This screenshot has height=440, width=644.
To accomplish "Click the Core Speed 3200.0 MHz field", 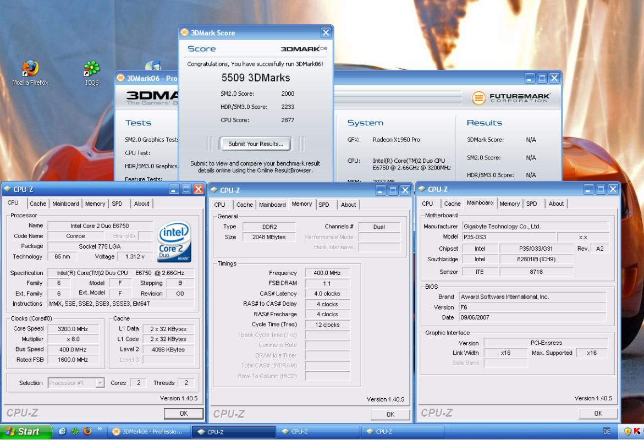I will 73,329.
